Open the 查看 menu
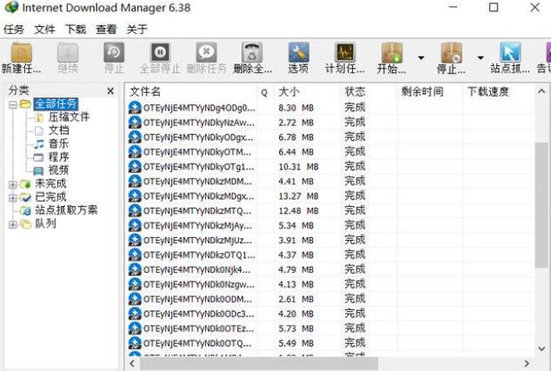551x371 pixels. point(106,29)
